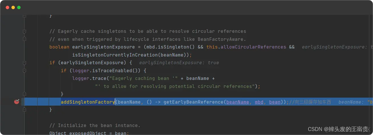Click the fold end marker on the topmost closing brace

point(24,16)
